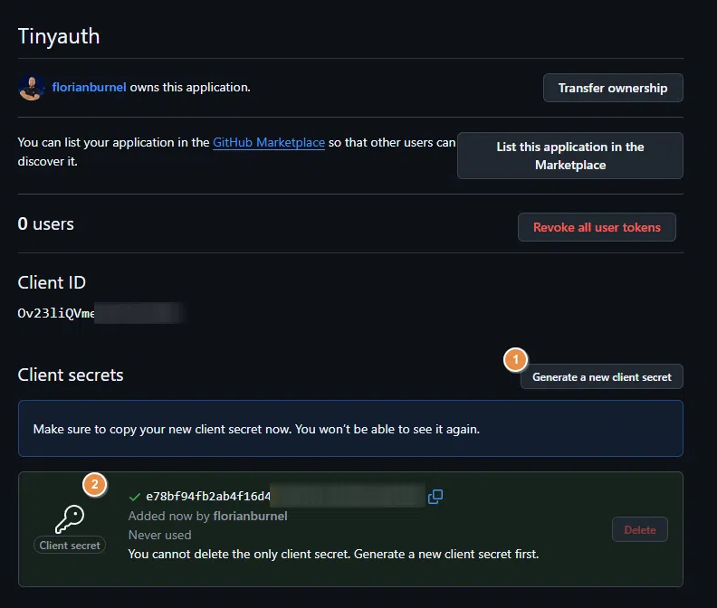Click the green checkmark beside the secret

[135, 497]
